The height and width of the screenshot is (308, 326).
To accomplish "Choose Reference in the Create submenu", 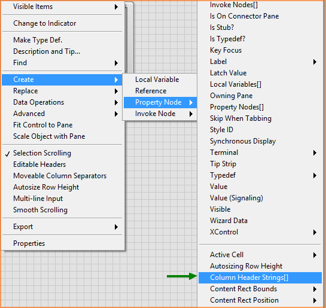I will (x=160, y=91).
